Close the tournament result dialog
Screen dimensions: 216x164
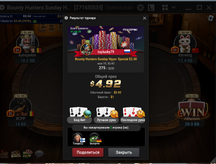click(145, 18)
